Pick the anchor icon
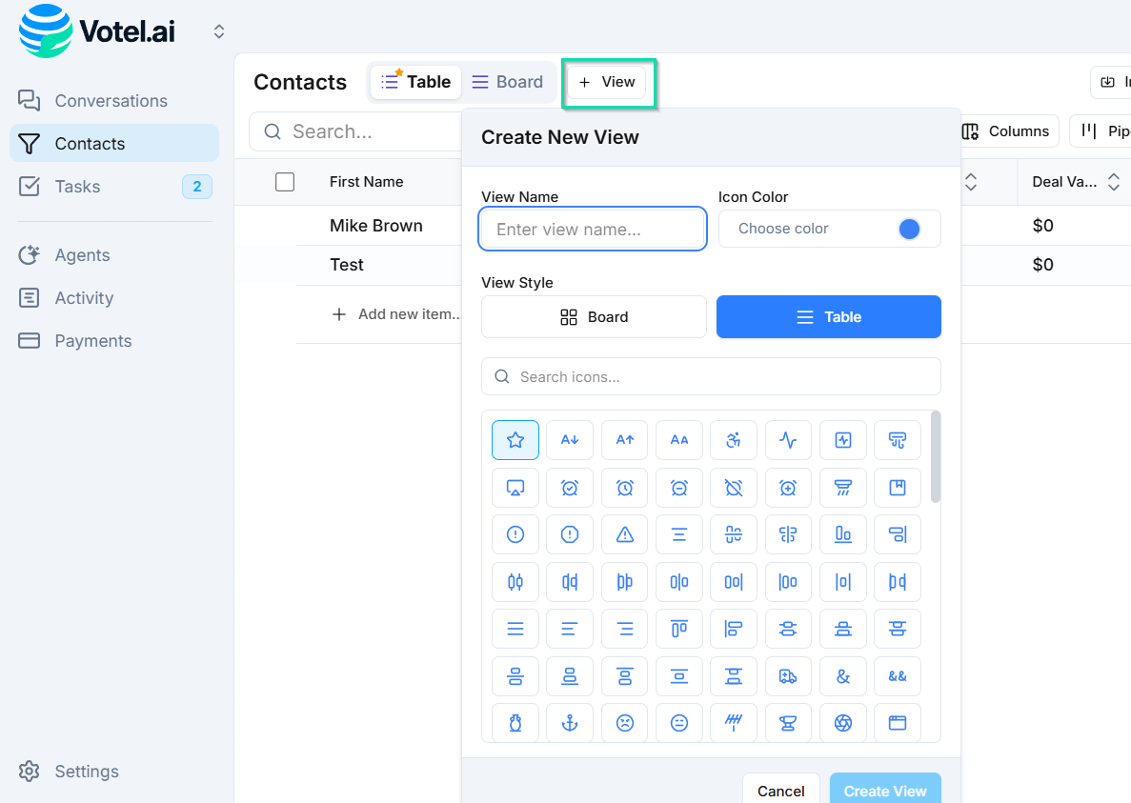This screenshot has width=1131, height=803. (x=569, y=723)
